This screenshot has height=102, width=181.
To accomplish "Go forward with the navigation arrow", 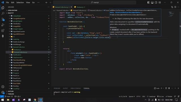I will (x=50, y=3).
